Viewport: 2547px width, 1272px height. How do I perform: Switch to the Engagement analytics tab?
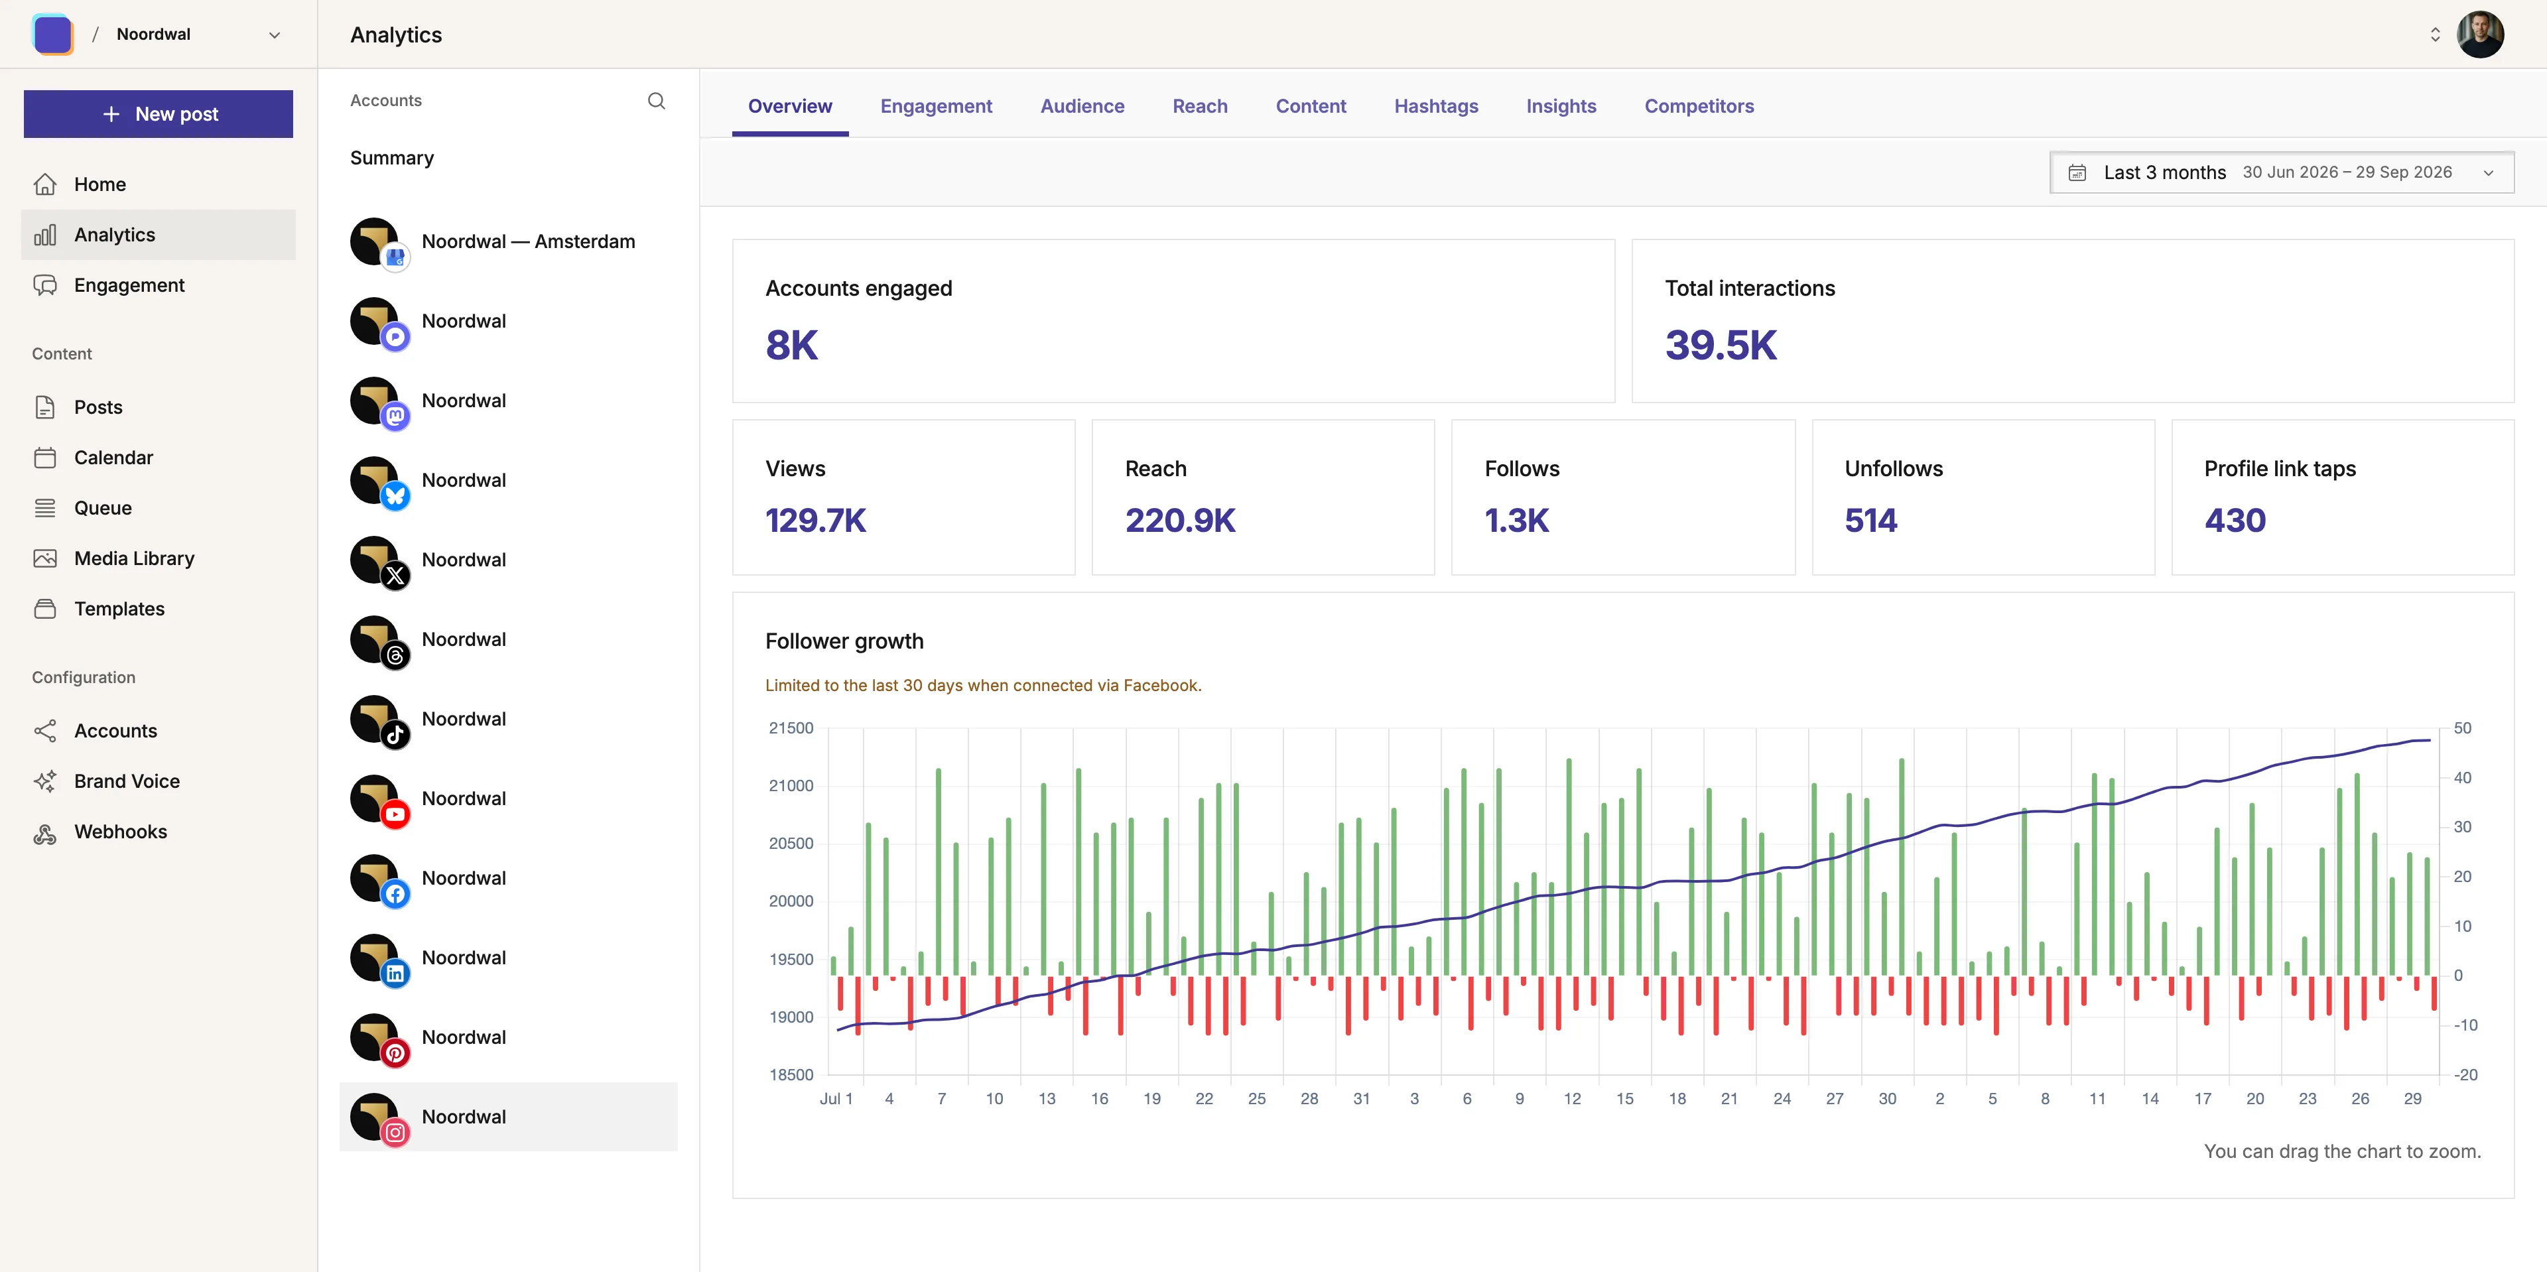[935, 105]
